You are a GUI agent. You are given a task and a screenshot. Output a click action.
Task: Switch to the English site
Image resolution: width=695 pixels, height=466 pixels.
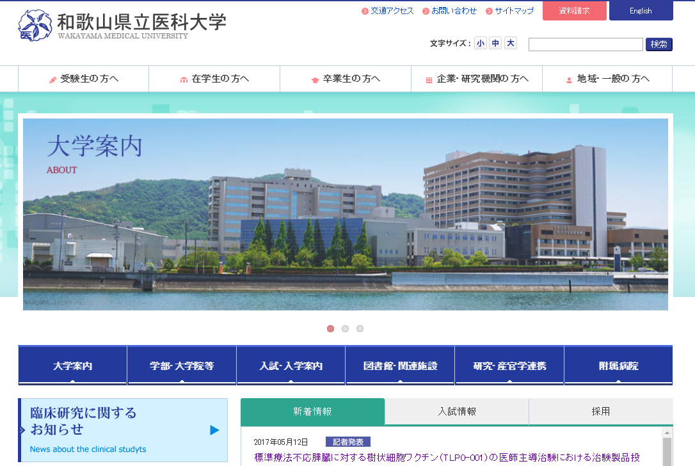[x=641, y=11]
